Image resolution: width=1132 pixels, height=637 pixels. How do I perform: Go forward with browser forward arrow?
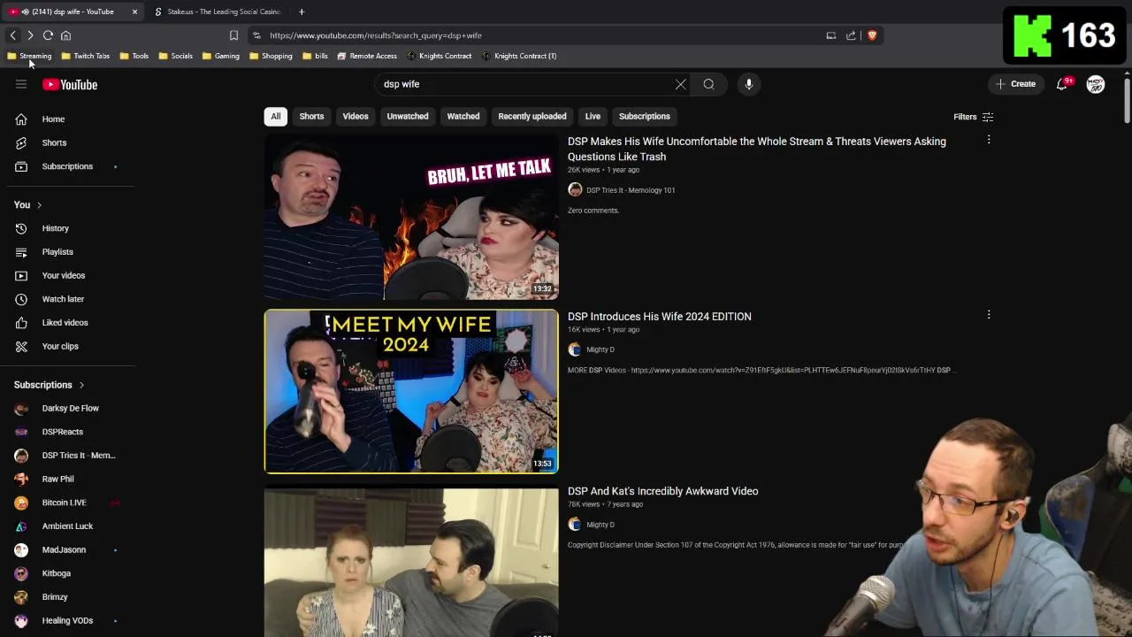(x=30, y=35)
